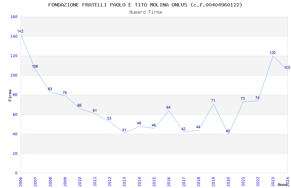Click the y-axis value 160
Image resolution: width=291 pixels, height=188 pixels.
14,17
